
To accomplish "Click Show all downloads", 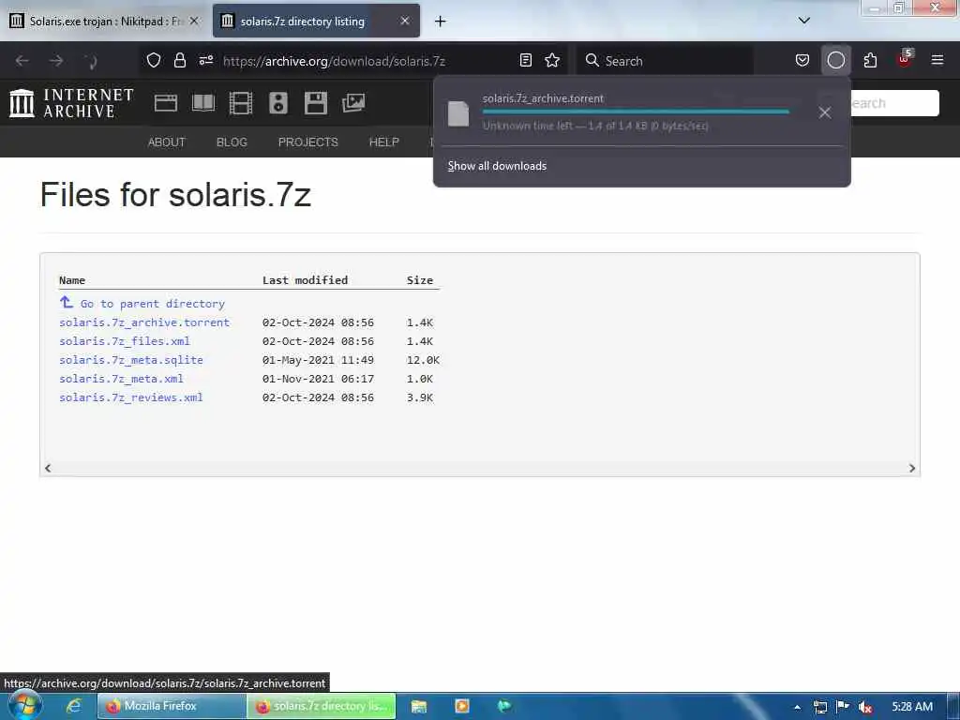I will click(x=497, y=166).
